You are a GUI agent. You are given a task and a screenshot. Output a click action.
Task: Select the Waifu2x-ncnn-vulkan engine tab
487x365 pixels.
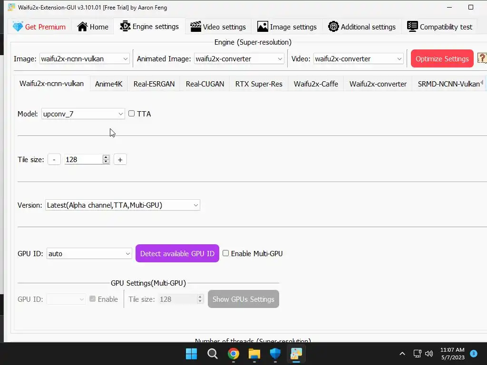[x=51, y=84]
